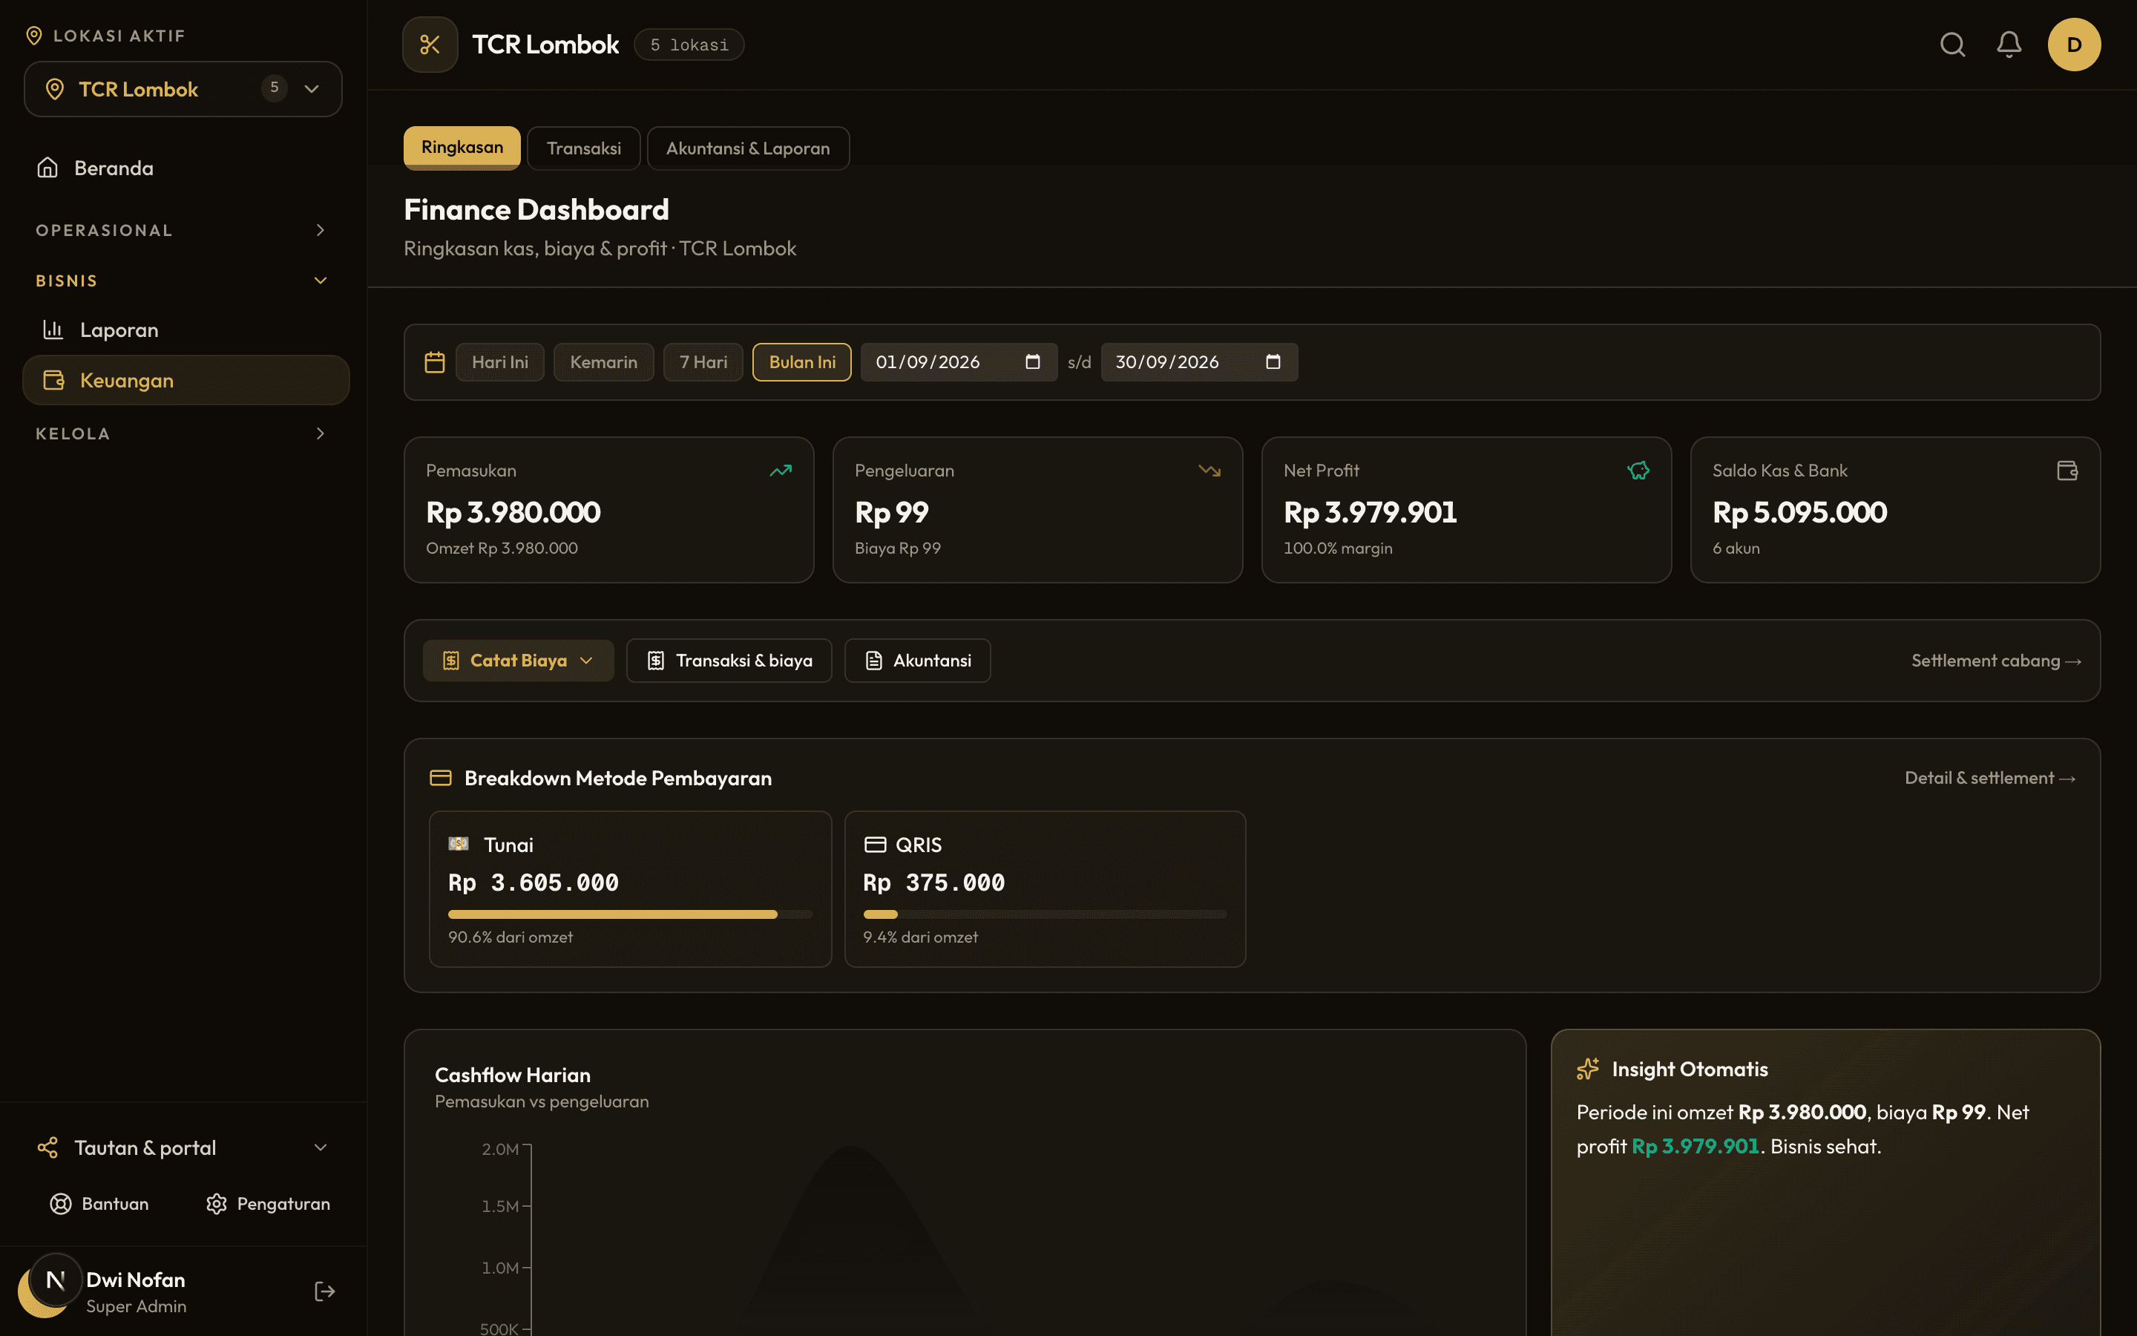The image size is (2137, 1336).
Task: Expand Tautan & portal menu
Action: click(184, 1147)
